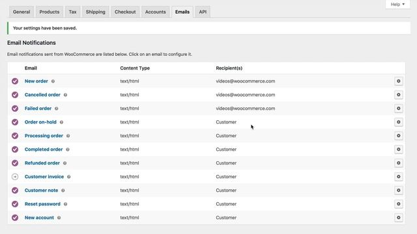Screen dimensions: 417x234
Task: Open gear settings for Refunded order email
Action: [398, 163]
